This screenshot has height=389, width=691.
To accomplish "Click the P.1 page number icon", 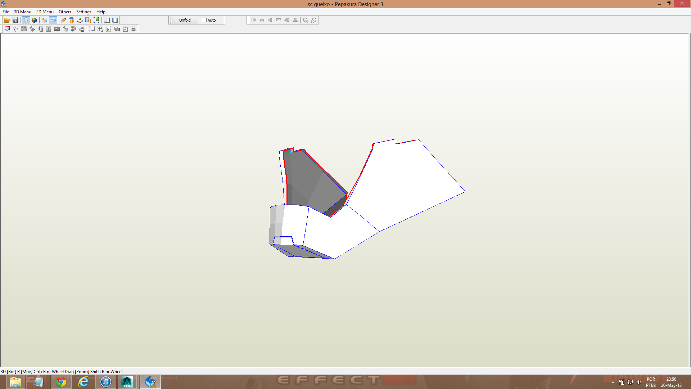I will [109, 29].
